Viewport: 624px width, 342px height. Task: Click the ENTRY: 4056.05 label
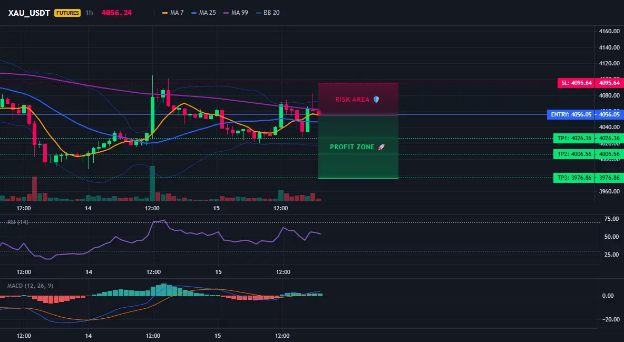(571, 115)
